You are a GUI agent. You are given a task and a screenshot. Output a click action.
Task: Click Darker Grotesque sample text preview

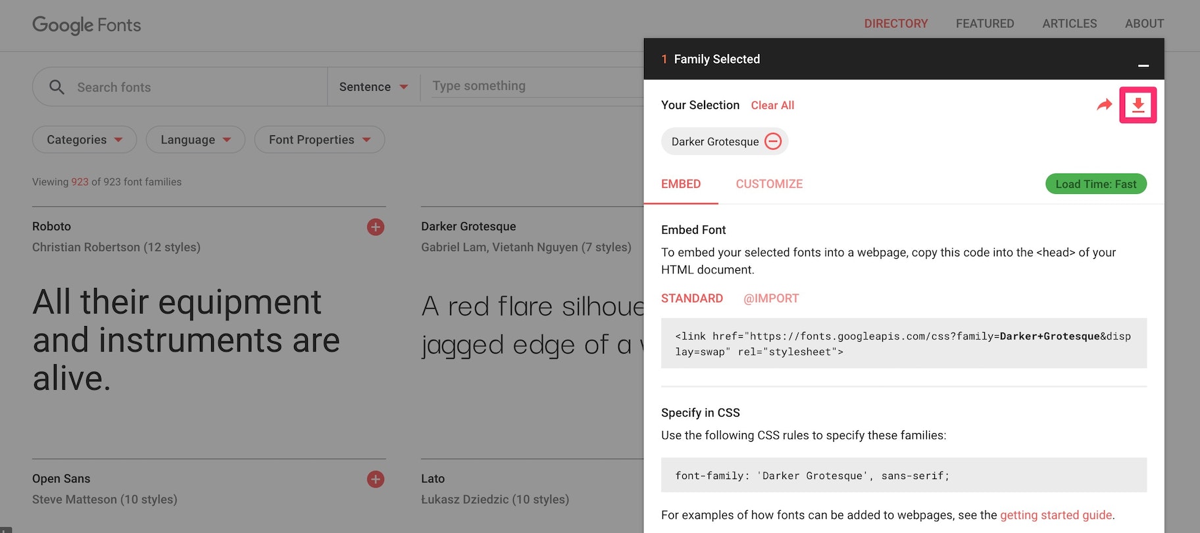[x=532, y=325]
